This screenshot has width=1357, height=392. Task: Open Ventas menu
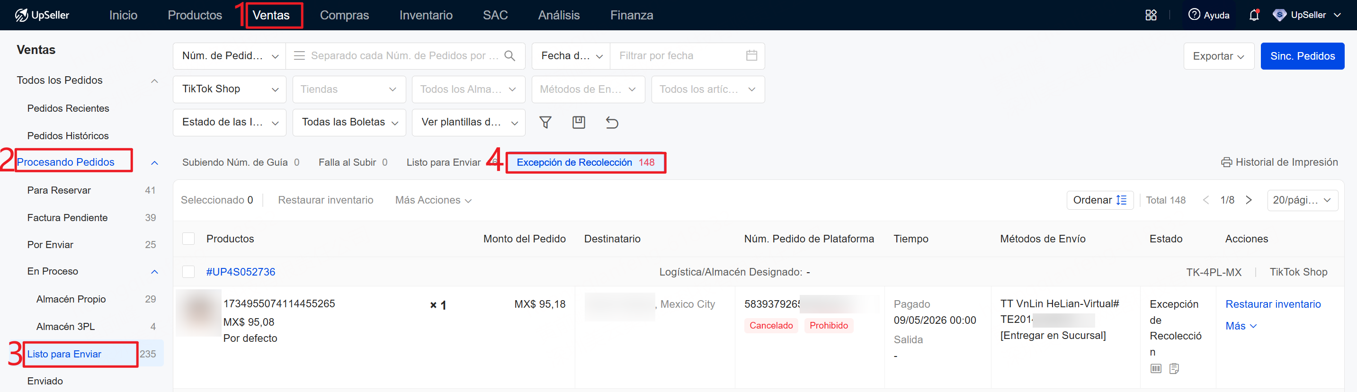pos(271,15)
